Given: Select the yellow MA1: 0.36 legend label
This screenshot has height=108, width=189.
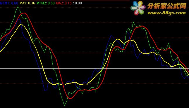Looking at the screenshot, I should click(x=28, y=3).
